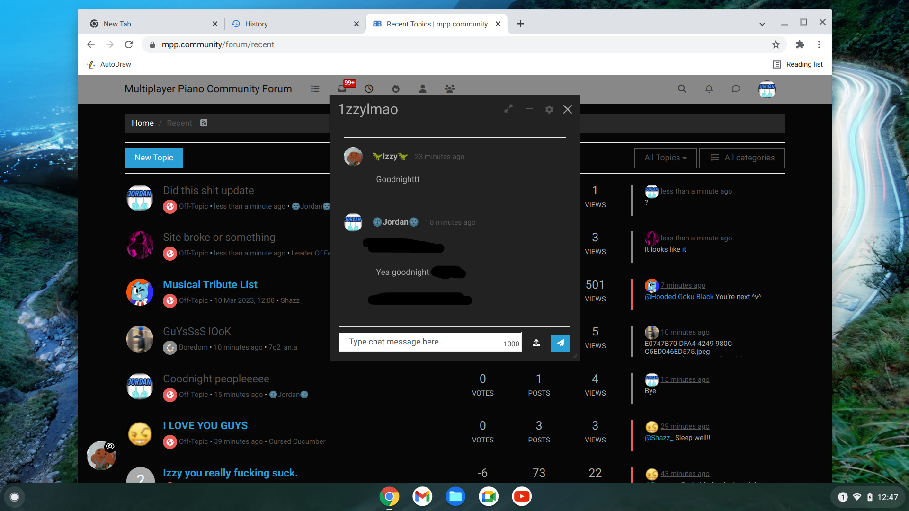Reload the forum page
The width and height of the screenshot is (909, 511).
pos(129,44)
